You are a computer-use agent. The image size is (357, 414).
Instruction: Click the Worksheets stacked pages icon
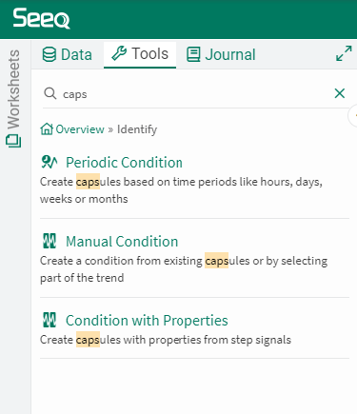pyautogui.click(x=13, y=141)
